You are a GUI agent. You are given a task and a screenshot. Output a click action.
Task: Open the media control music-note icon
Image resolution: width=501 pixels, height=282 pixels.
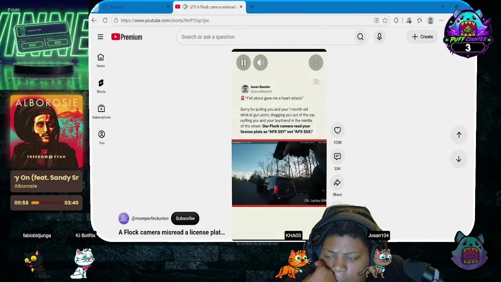[409, 20]
